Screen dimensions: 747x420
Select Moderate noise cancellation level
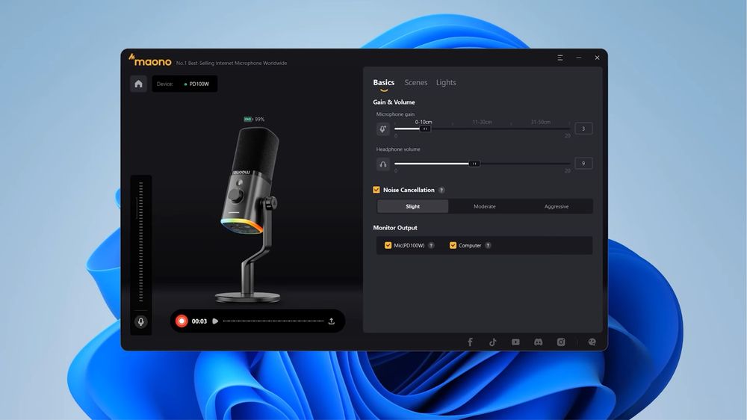485,206
